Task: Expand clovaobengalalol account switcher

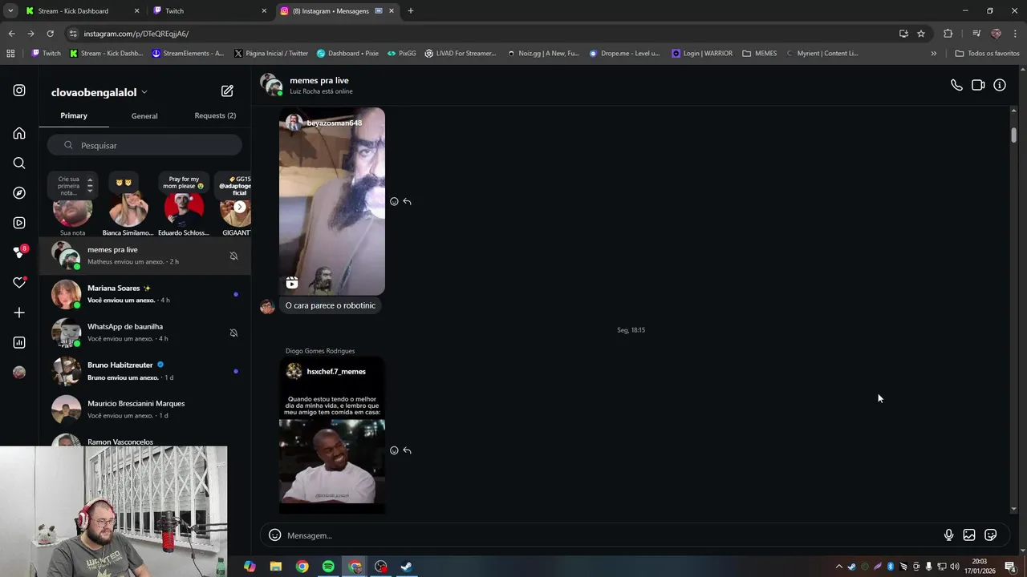Action: pos(99,92)
